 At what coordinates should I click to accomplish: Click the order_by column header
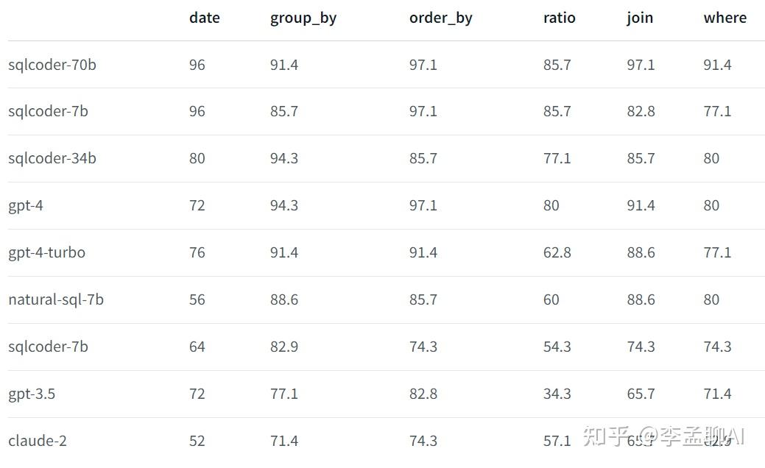pos(440,19)
